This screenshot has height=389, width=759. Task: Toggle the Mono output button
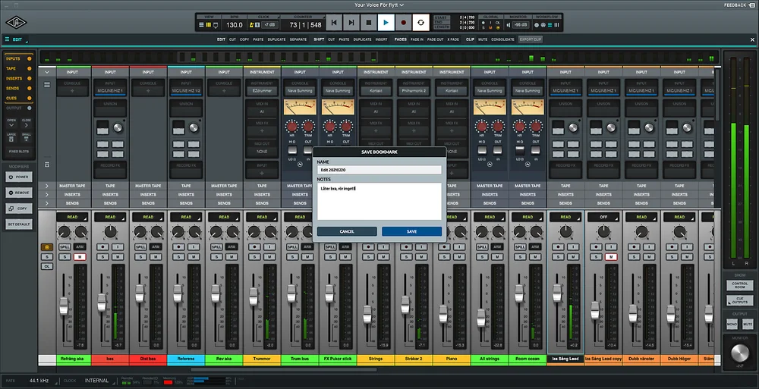pyautogui.click(x=732, y=325)
